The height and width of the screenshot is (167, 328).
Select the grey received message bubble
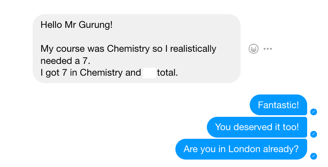pyautogui.click(x=136, y=49)
